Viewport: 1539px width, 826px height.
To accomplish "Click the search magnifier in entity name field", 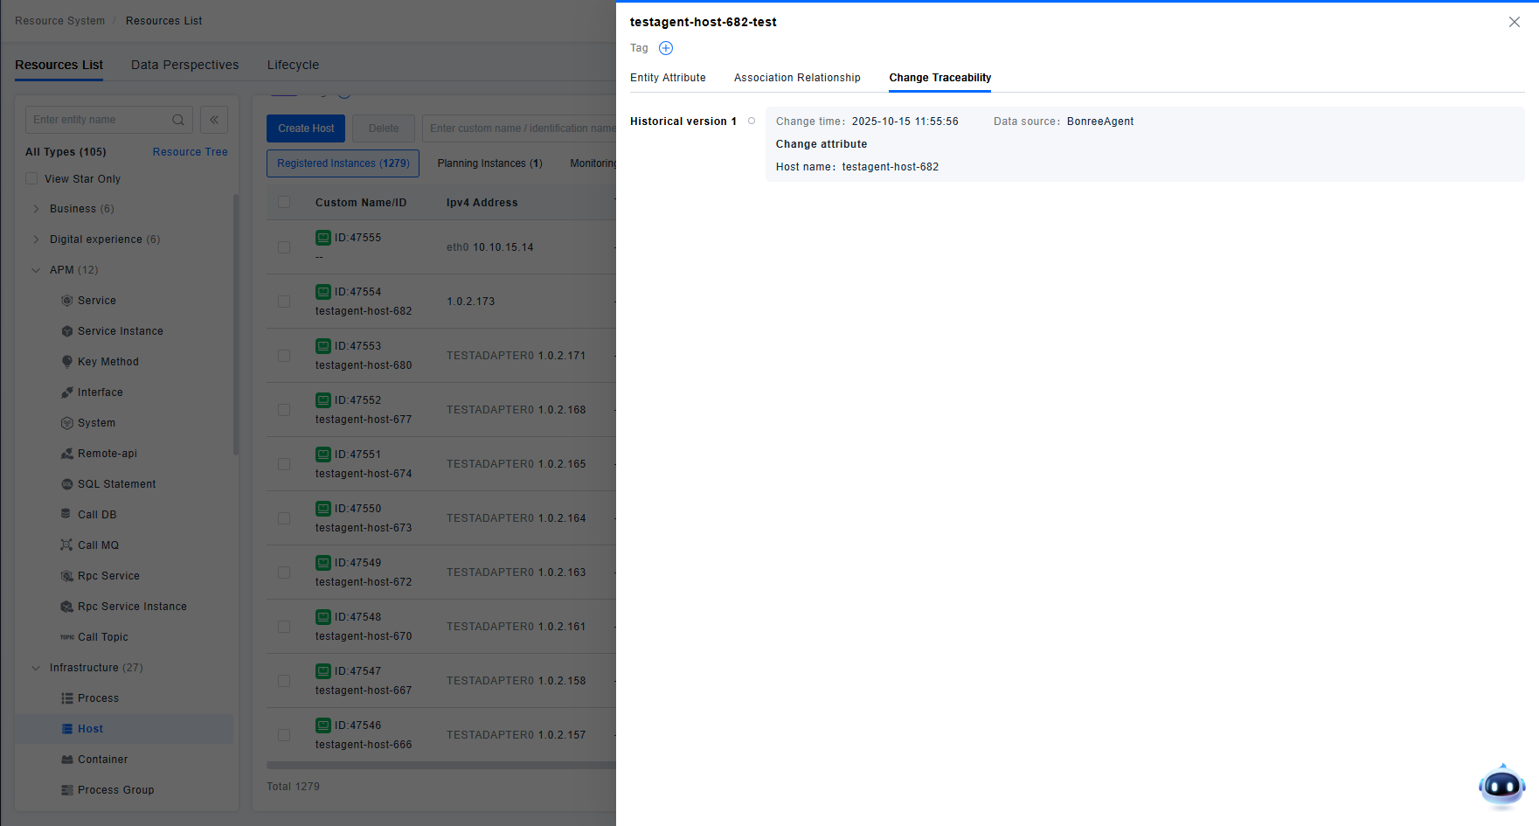I will (178, 120).
